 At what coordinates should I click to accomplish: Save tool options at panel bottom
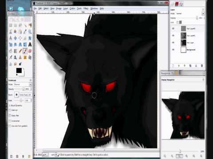click(12, 156)
